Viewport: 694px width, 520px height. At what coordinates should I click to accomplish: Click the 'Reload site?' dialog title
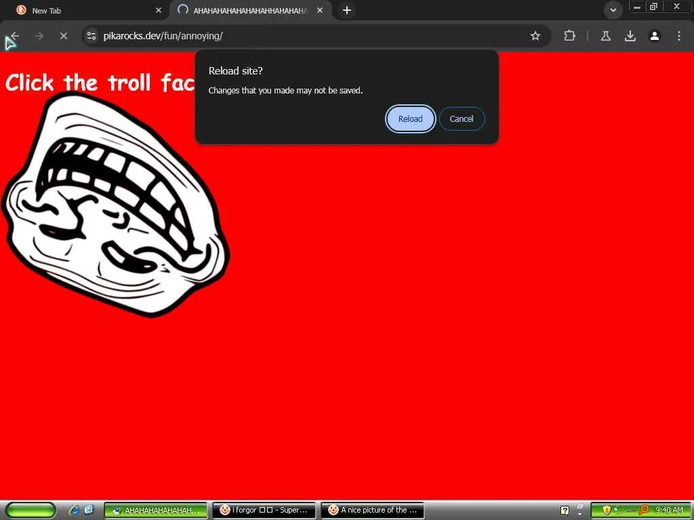tap(235, 70)
